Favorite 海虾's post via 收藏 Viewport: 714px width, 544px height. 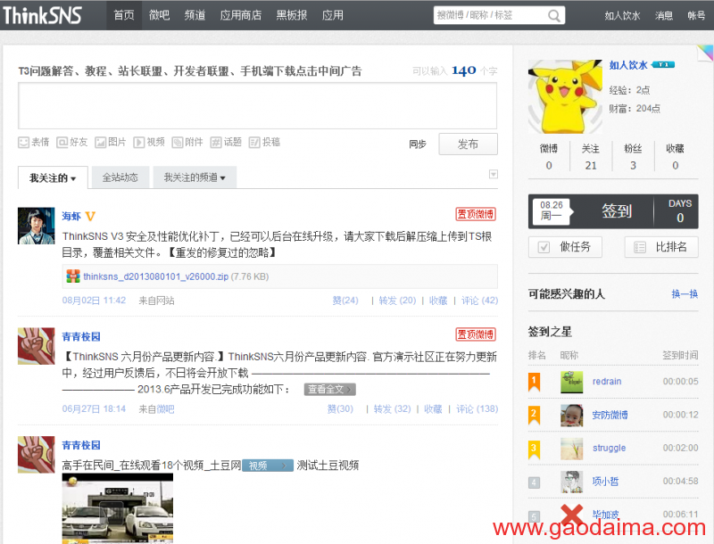pyautogui.click(x=438, y=301)
